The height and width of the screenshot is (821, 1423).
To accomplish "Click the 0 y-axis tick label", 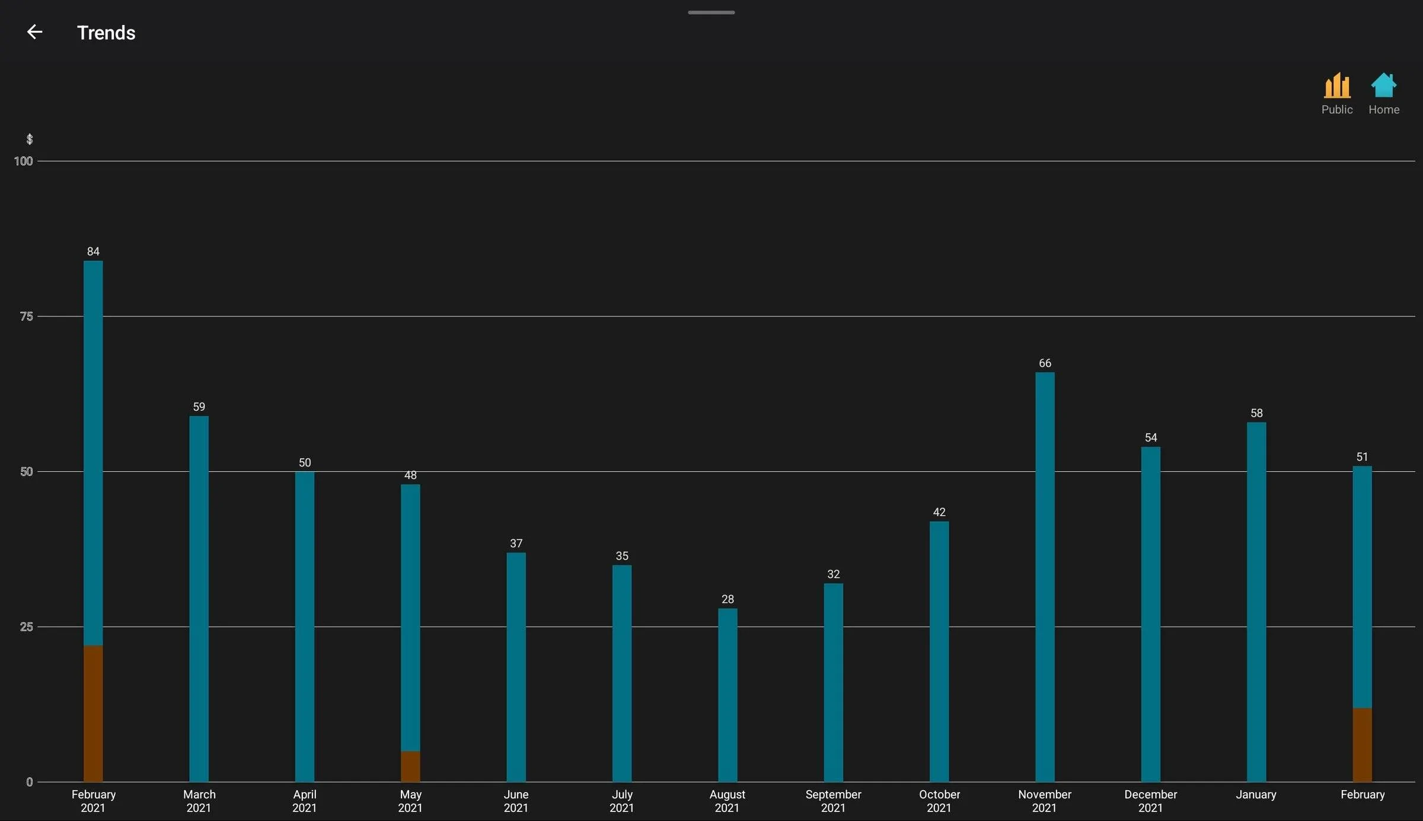I will coord(29,782).
